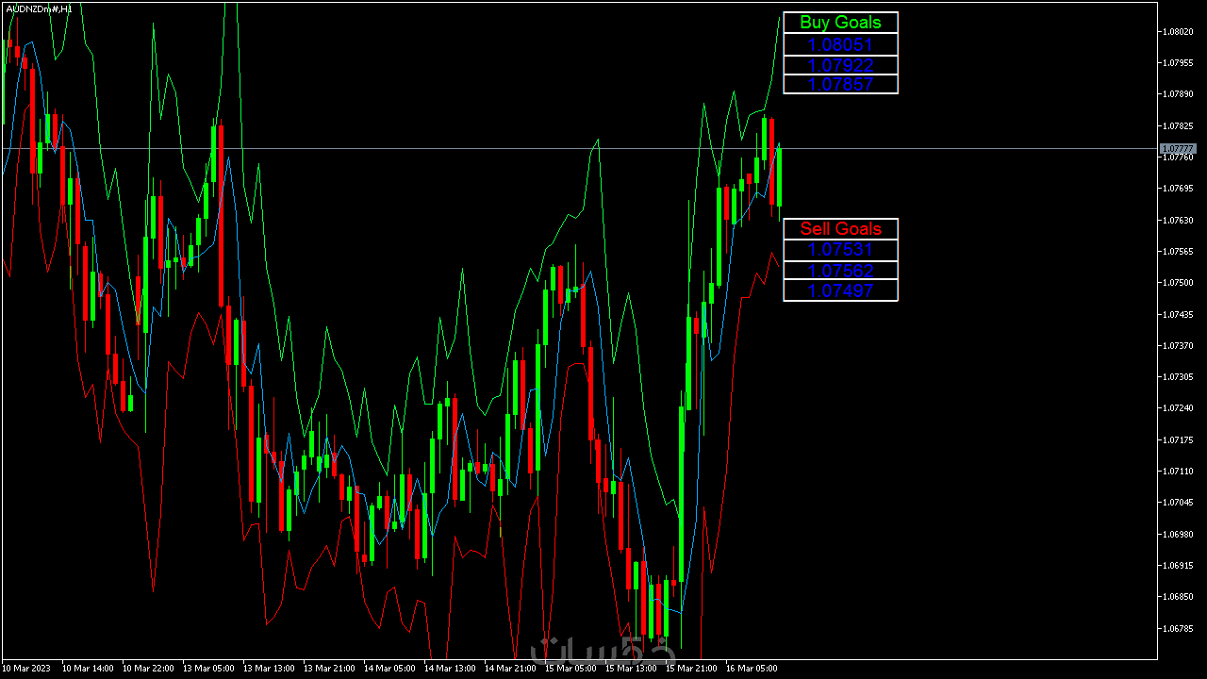Click price axis label 1.07695
1207x679 pixels.
(1179, 189)
